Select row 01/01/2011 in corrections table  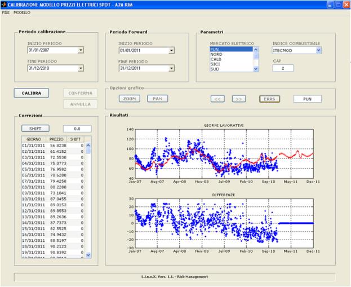53,145
